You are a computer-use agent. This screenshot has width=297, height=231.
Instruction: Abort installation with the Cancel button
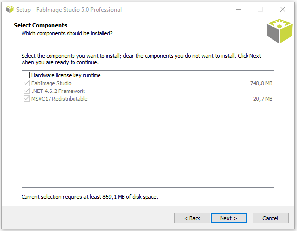271,218
